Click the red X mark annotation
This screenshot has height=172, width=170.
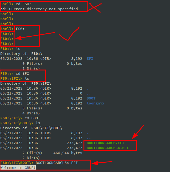point(96,7)
